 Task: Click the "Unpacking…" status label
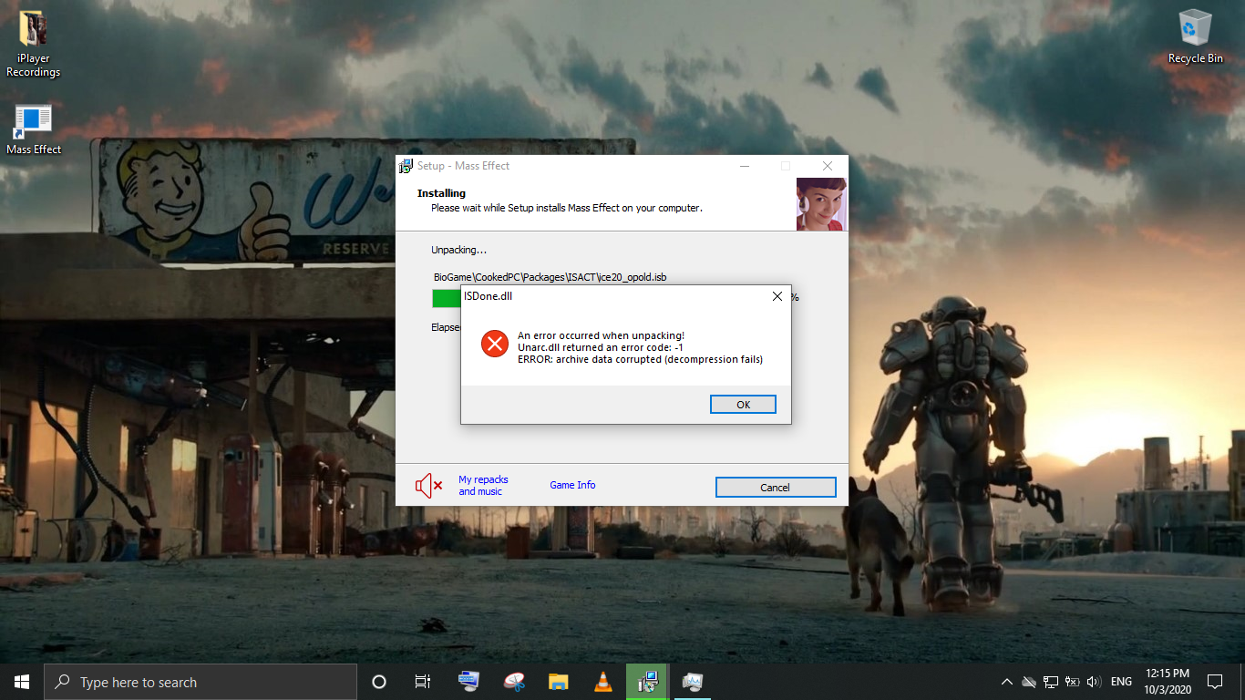pyautogui.click(x=459, y=250)
